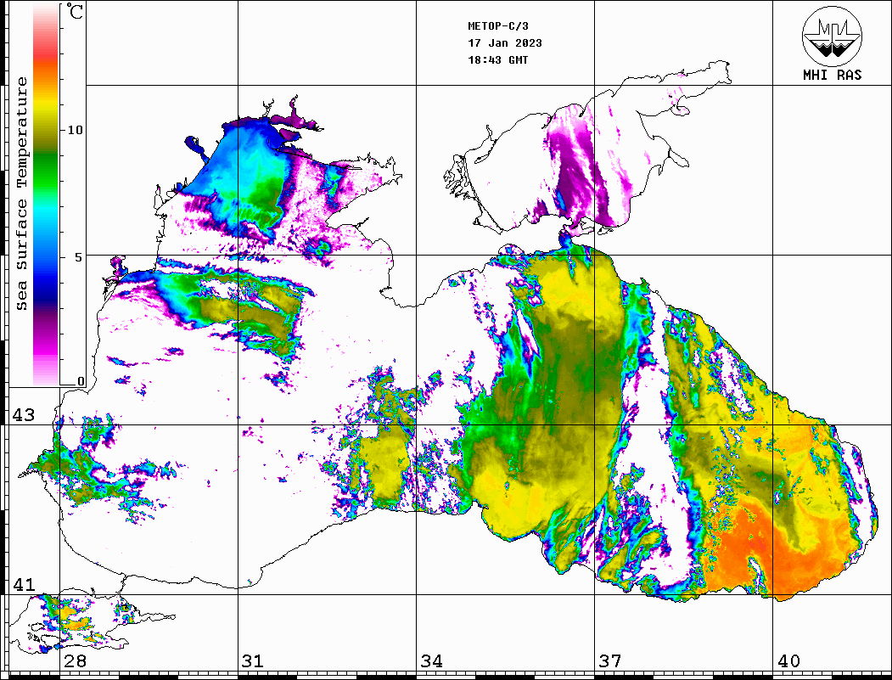Click the '5' tick on temperature scale
The height and width of the screenshot is (680, 892).
pyautogui.click(x=78, y=257)
